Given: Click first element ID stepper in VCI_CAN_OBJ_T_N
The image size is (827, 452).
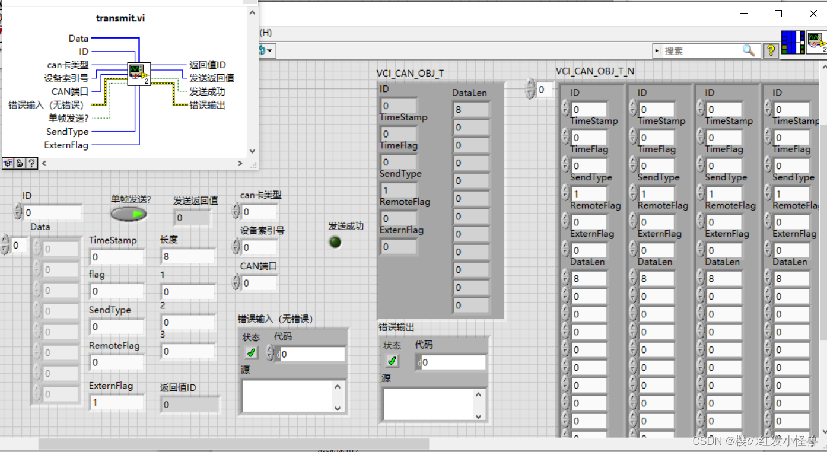Looking at the screenshot, I should point(565,109).
